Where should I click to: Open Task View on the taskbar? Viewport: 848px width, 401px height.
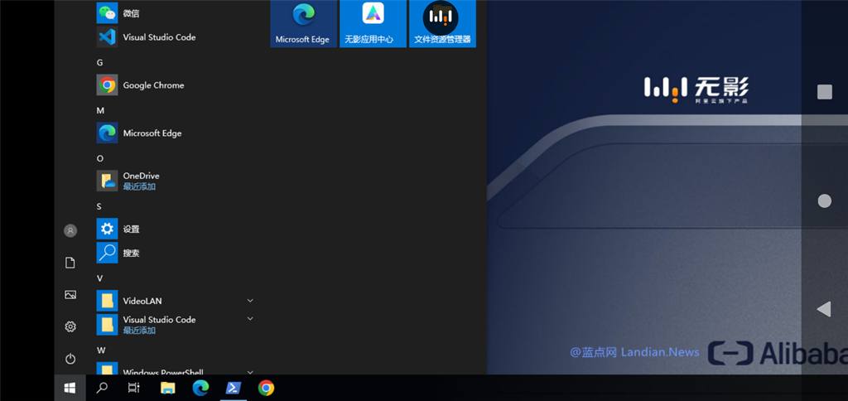click(133, 388)
